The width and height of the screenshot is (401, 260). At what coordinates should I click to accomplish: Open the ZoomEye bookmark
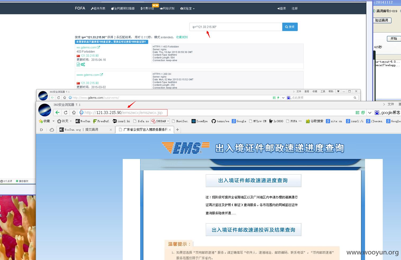200,121
